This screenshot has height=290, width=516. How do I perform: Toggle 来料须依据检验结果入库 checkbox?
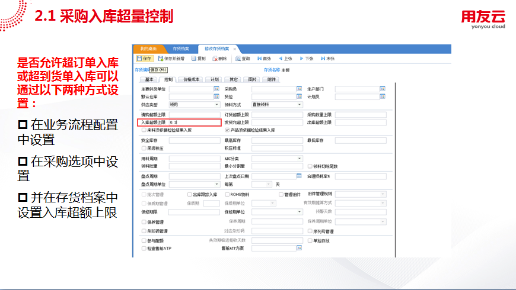[144, 130]
